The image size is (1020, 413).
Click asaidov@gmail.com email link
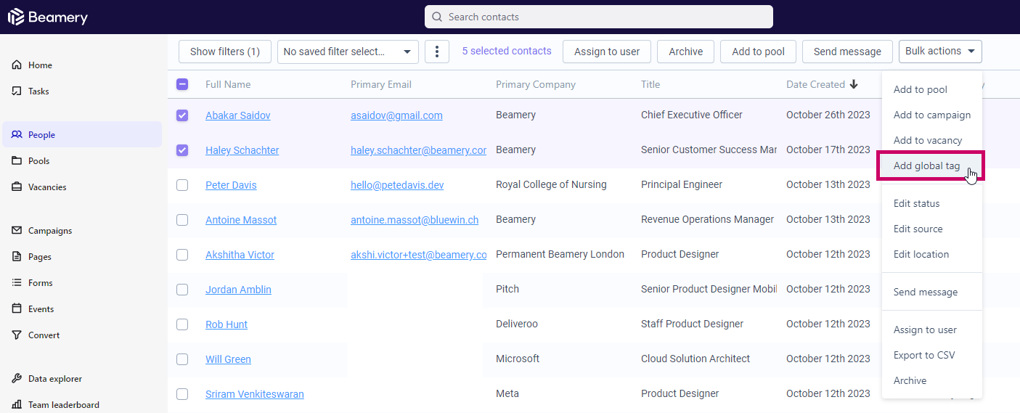click(396, 115)
